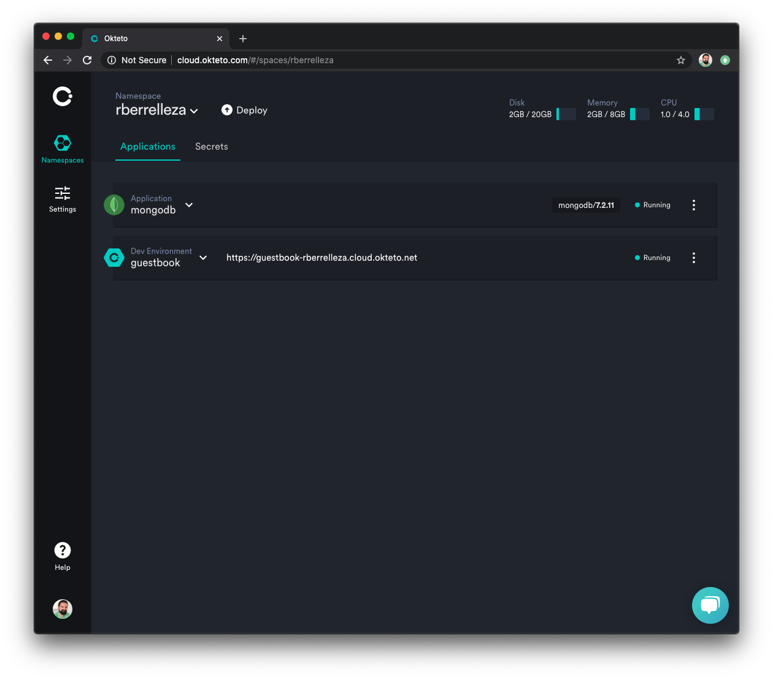
Task: Select the Okteto browser tab
Action: (x=156, y=39)
